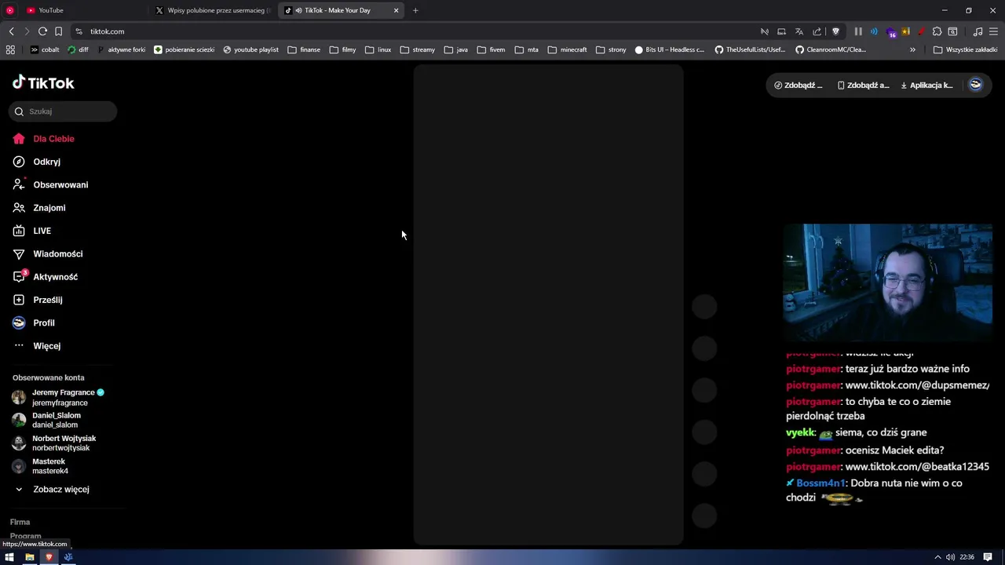Click first Zdobądź coins button
This screenshot has width=1005, height=565.
[799, 85]
